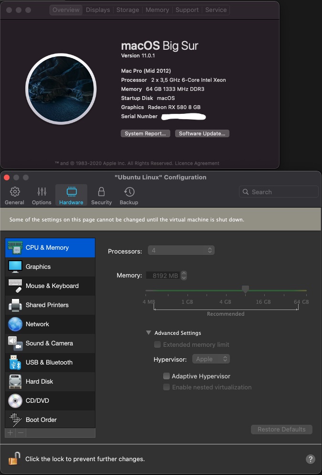
Task: Enable the Adaptive Hypervisor checkbox
Action: pos(166,376)
